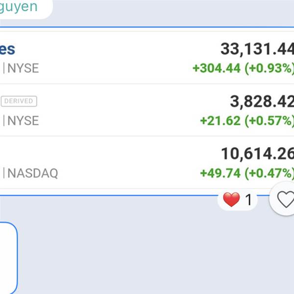Open reaction count showing 1
Image resolution: width=294 pixels, height=294 pixels.
248,200
